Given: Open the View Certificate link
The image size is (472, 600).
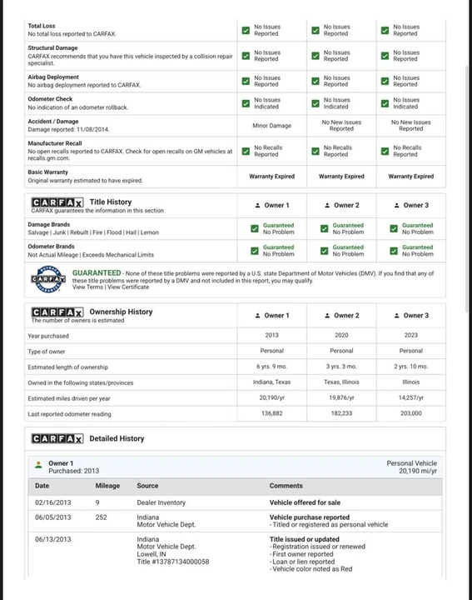Looking at the screenshot, I should [128, 287].
